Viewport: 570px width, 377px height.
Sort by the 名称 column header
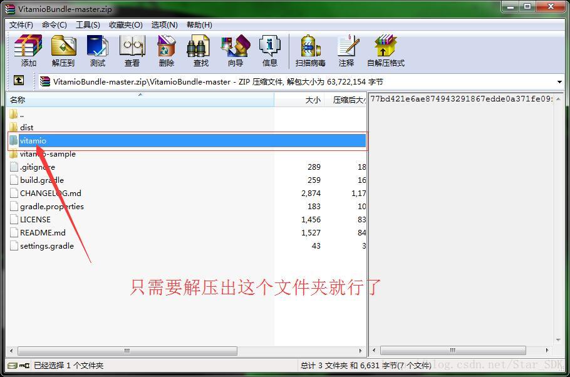click(140, 100)
